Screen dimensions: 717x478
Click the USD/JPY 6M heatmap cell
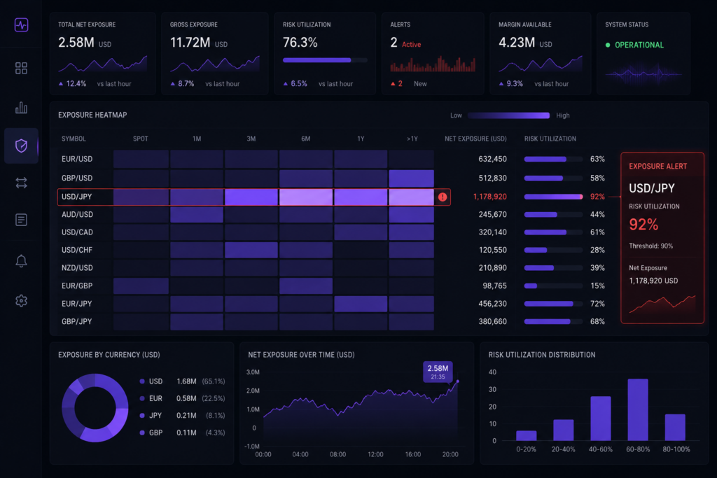coord(306,197)
